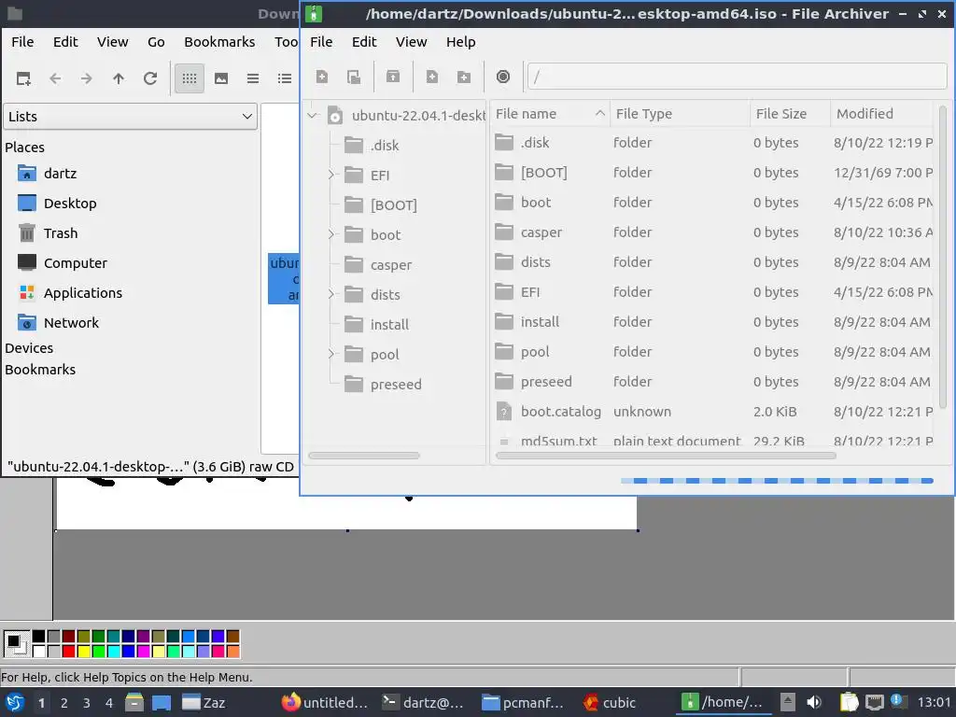This screenshot has width=956, height=717.
Task: Open File menu in File Archiver
Action: [321, 42]
